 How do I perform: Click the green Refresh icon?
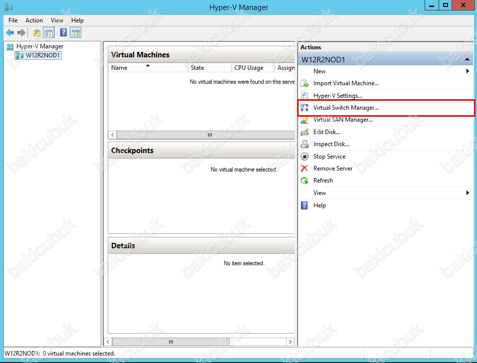[x=305, y=181]
